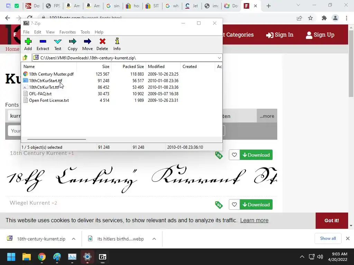Expand the 7-Zip address path dropdown
The image size is (354, 265).
pos(219,58)
